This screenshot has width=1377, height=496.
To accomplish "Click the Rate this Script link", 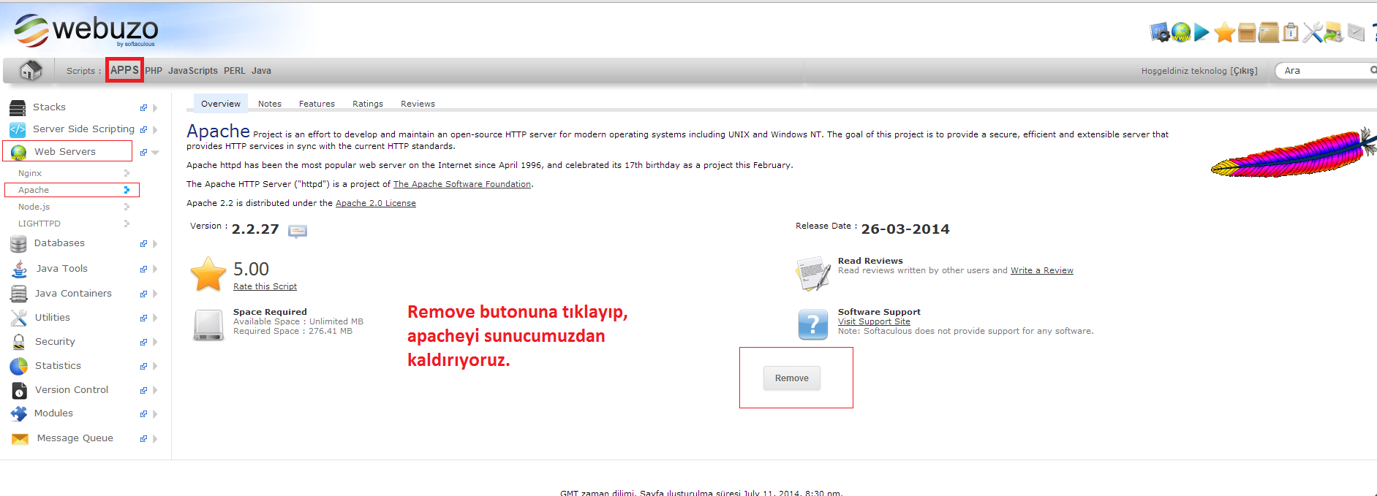I will (265, 286).
